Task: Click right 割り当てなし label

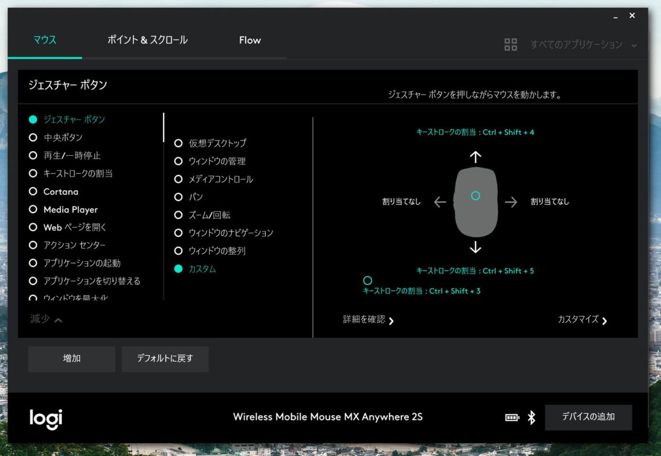Action: click(x=550, y=202)
